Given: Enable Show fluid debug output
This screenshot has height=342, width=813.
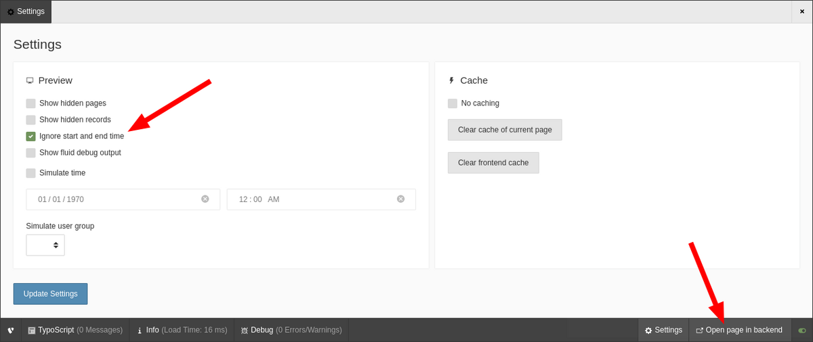Looking at the screenshot, I should [30, 153].
